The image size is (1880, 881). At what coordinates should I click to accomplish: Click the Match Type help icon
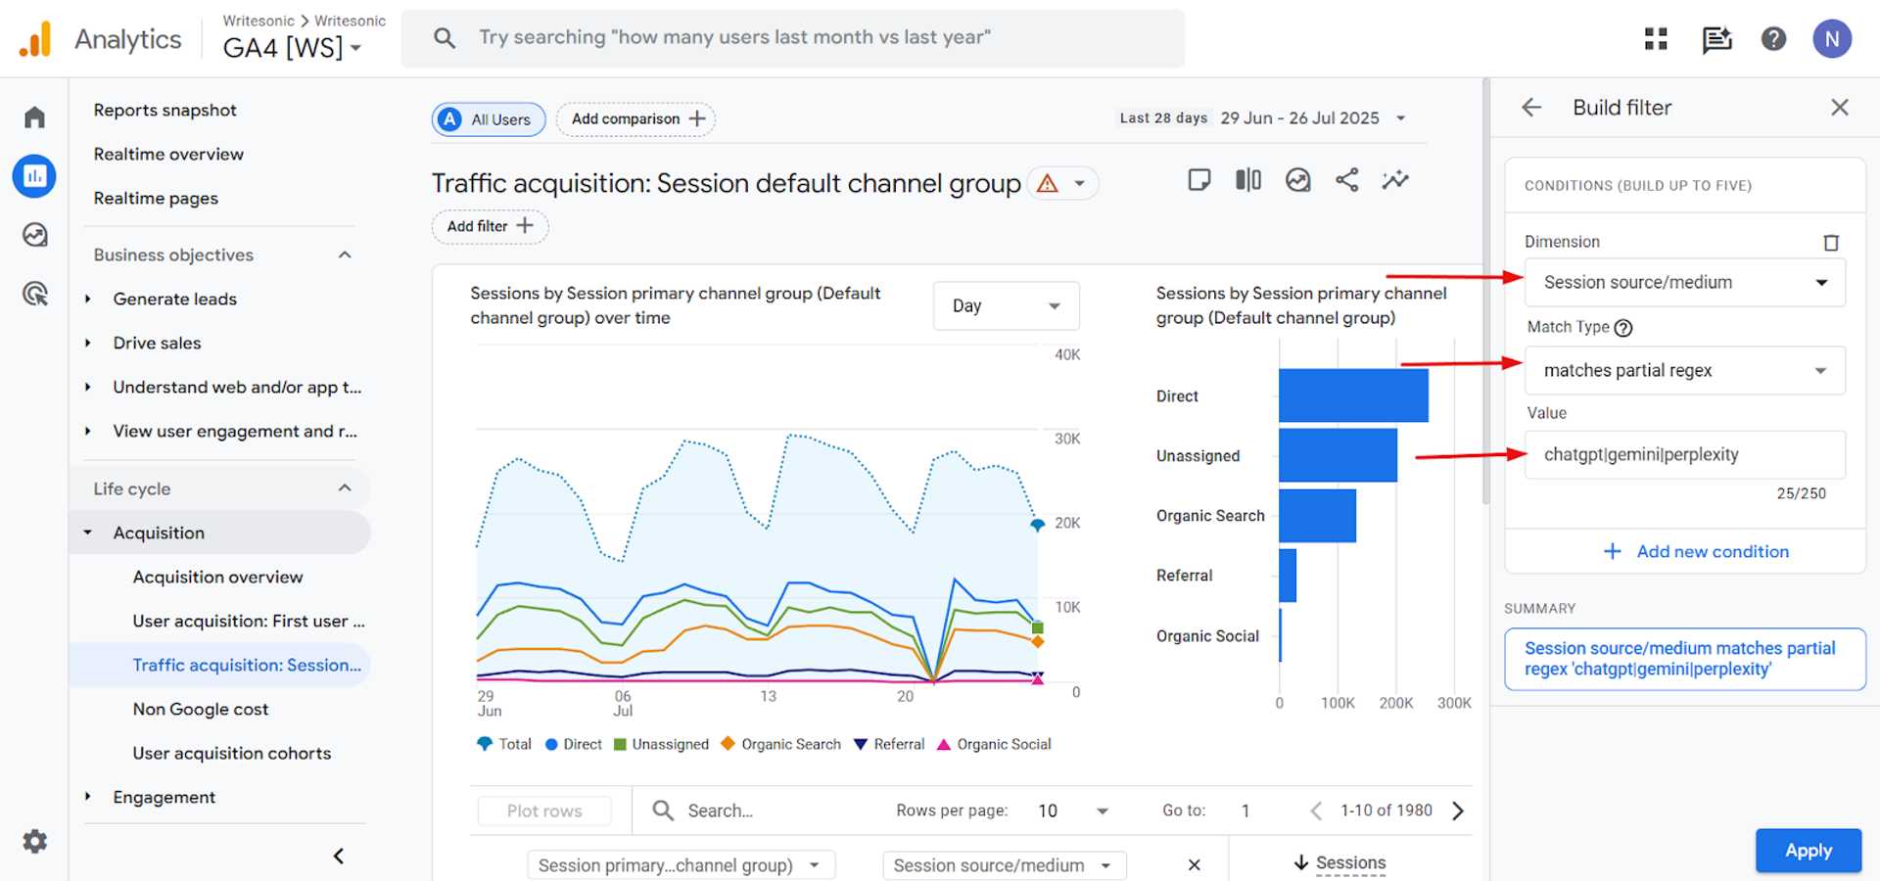[x=1623, y=328]
